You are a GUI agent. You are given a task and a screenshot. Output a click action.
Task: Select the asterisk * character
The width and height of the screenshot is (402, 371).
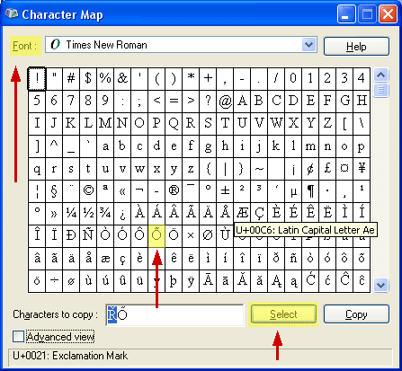(x=191, y=79)
